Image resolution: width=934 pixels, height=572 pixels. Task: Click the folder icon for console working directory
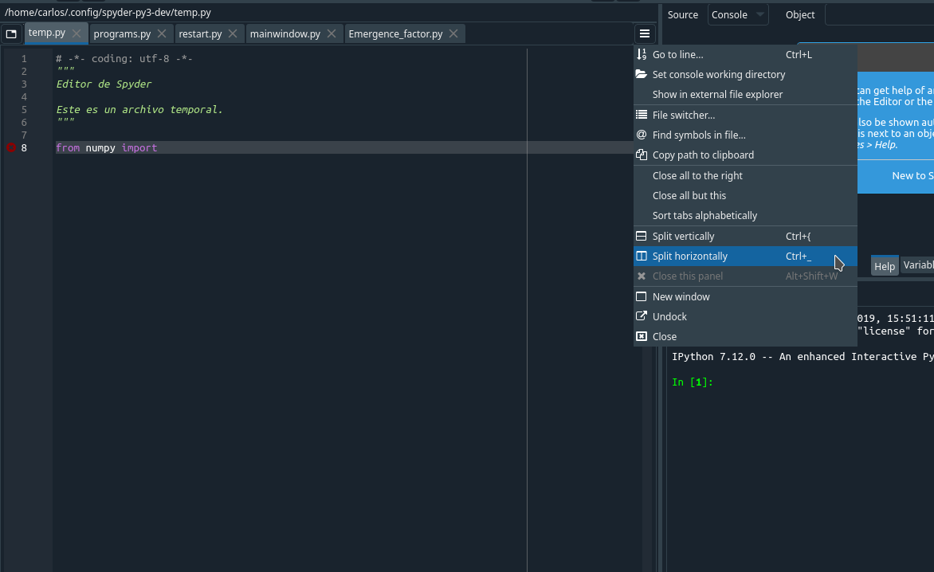642,74
